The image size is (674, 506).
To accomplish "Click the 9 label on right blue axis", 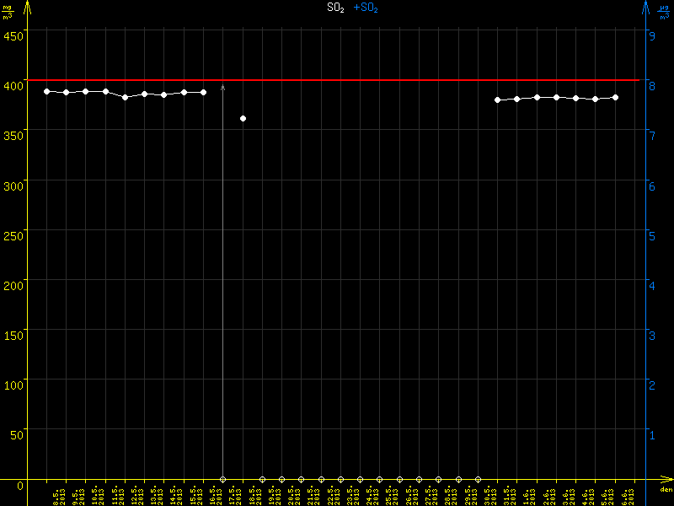I will pos(652,35).
